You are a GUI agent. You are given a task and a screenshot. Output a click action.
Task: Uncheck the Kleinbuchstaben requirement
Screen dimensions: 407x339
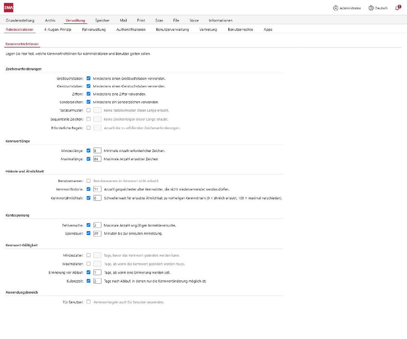(x=88, y=86)
